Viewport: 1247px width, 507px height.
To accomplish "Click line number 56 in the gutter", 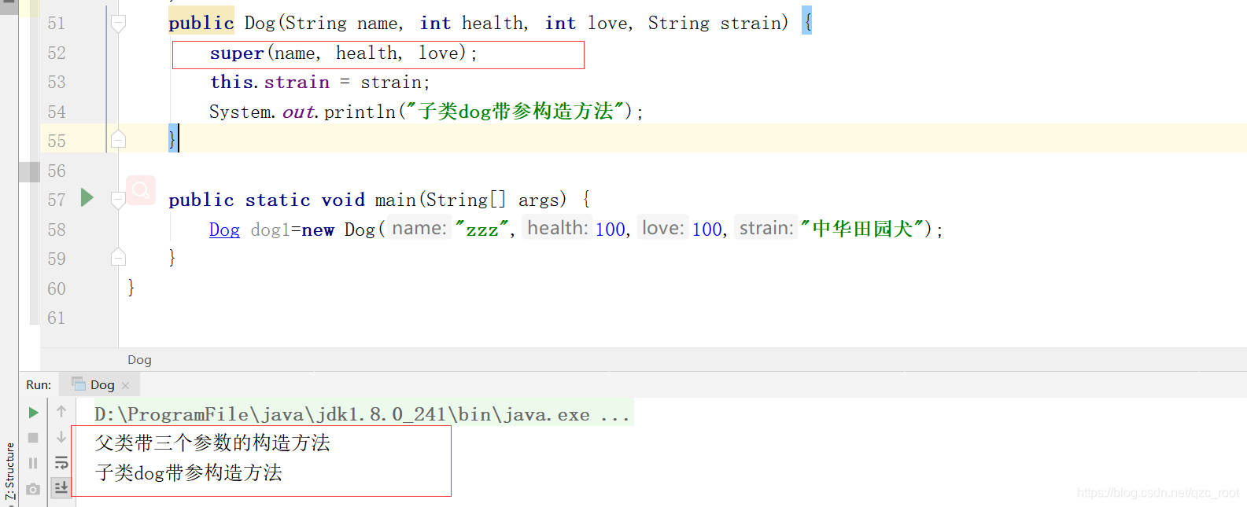I will pyautogui.click(x=57, y=171).
